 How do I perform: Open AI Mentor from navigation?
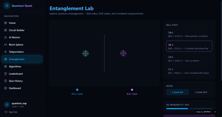(x=22, y=37)
